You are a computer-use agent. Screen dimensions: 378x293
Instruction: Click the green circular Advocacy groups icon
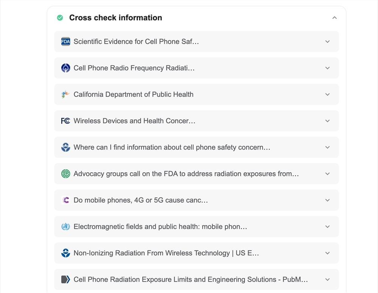[x=65, y=174]
